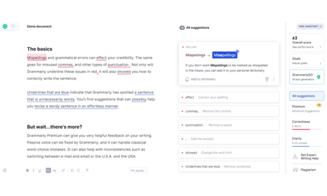Apply Italic formatting
327x196 pixels.
pyautogui.click(x=33, y=170)
